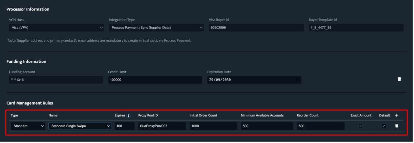Expand the Integration Type dropdown
414x143 pixels.
[x=156, y=28]
